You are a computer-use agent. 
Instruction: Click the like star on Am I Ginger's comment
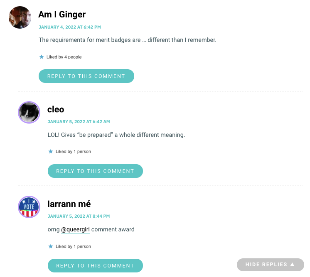click(41, 57)
